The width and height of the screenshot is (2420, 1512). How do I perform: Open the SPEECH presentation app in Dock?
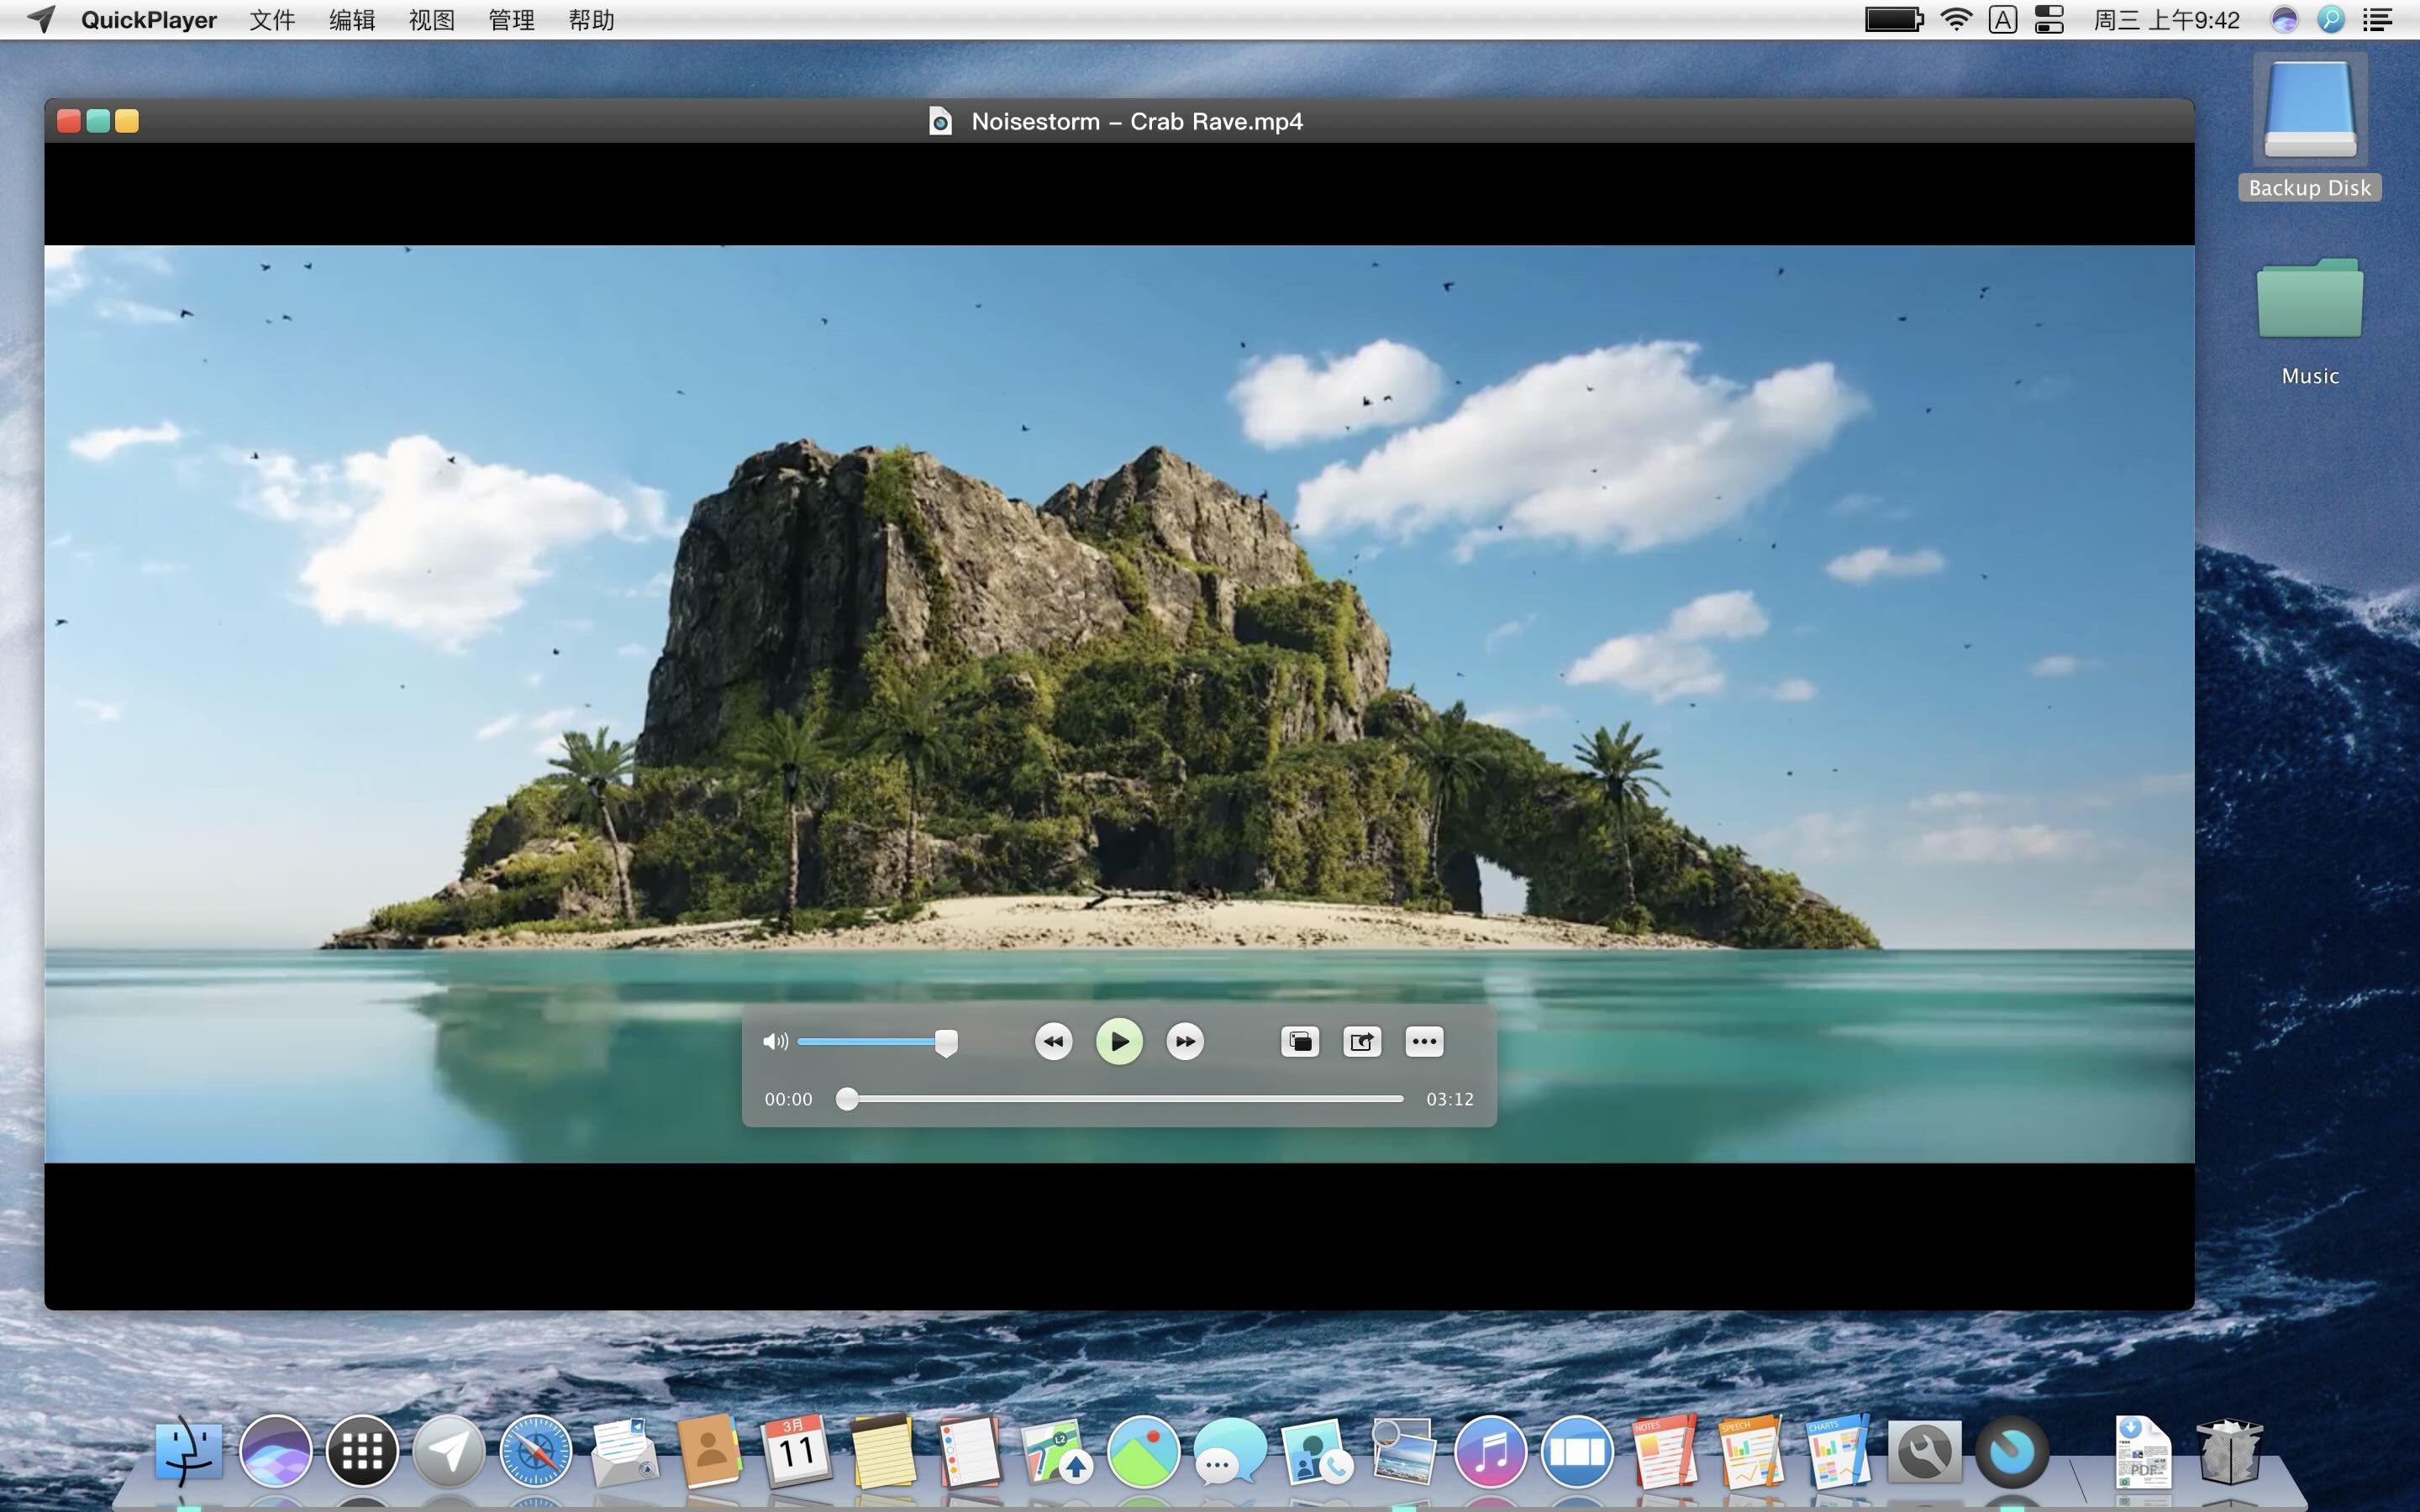tap(1751, 1451)
